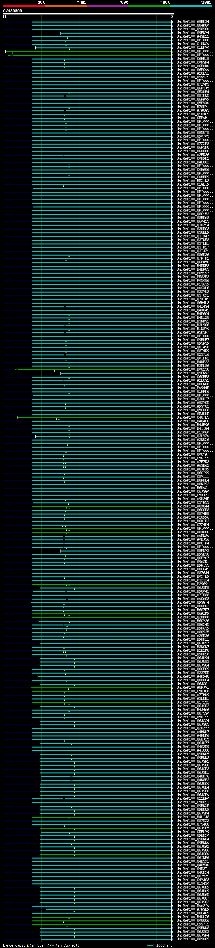Select hit label UniRef100_A7AWG3

(x=192, y=110)
